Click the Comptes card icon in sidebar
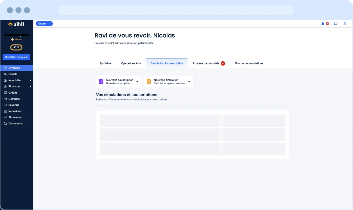This screenshot has height=210, width=353. coord(5,99)
